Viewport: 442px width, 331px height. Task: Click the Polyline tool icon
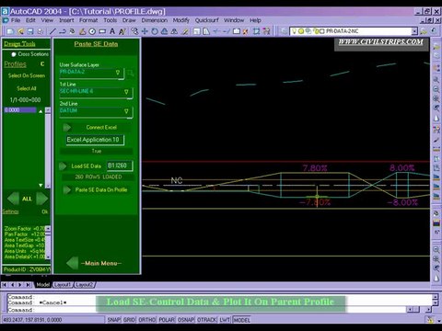[63, 31]
